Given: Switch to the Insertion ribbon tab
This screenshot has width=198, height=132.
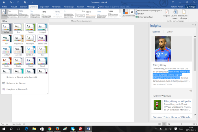Looking at the screenshot, I should point(23,7).
